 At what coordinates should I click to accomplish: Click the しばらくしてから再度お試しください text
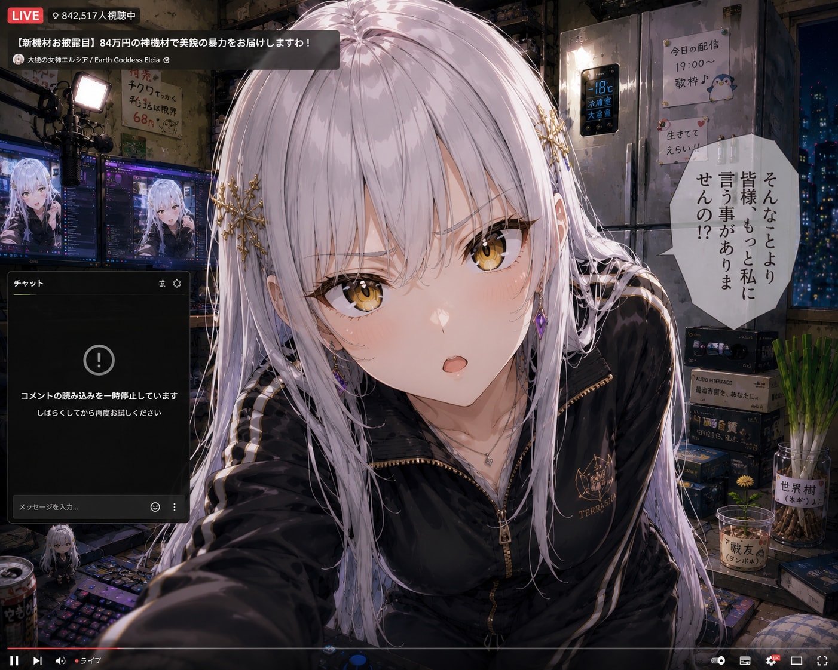(x=99, y=413)
